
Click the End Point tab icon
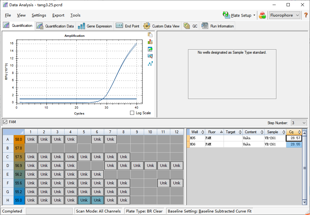click(119, 26)
